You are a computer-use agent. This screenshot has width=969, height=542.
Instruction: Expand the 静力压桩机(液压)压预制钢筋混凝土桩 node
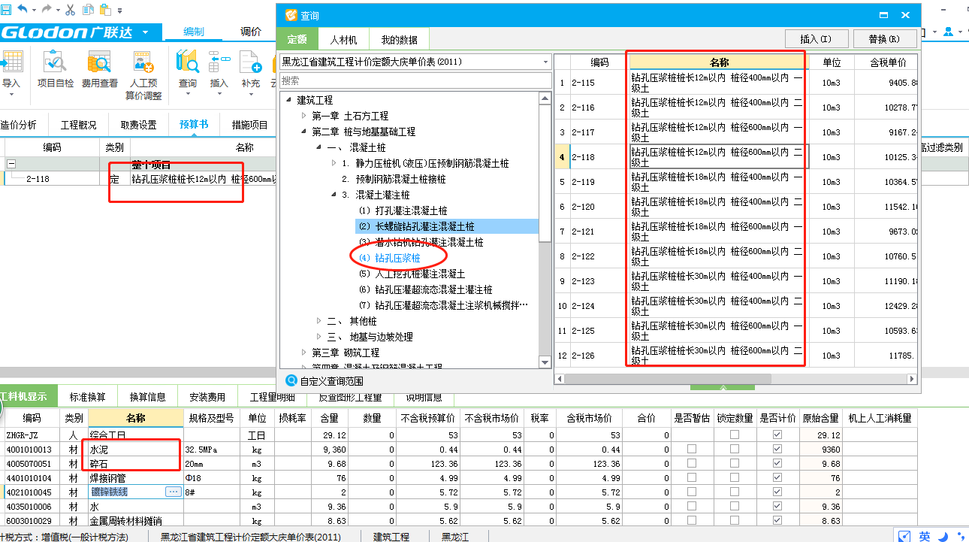tap(334, 163)
